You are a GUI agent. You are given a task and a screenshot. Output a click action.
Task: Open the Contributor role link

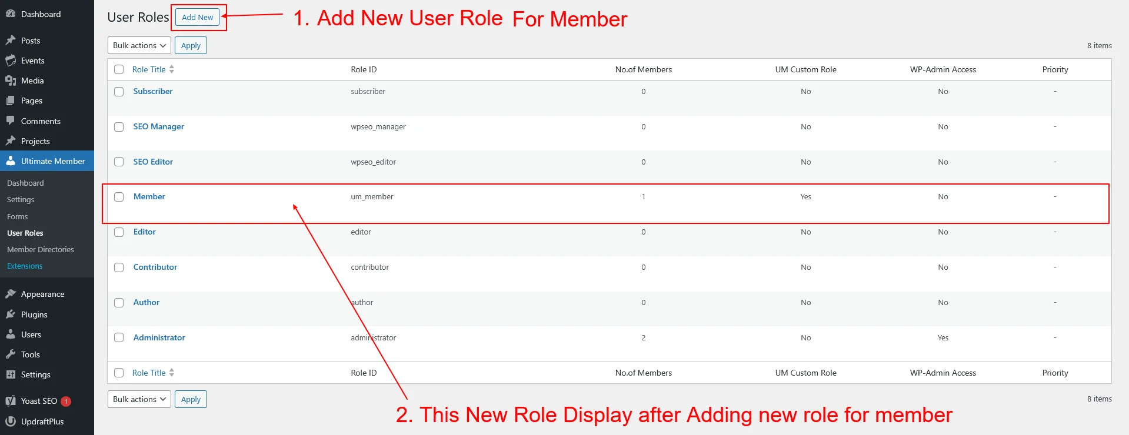click(x=155, y=267)
